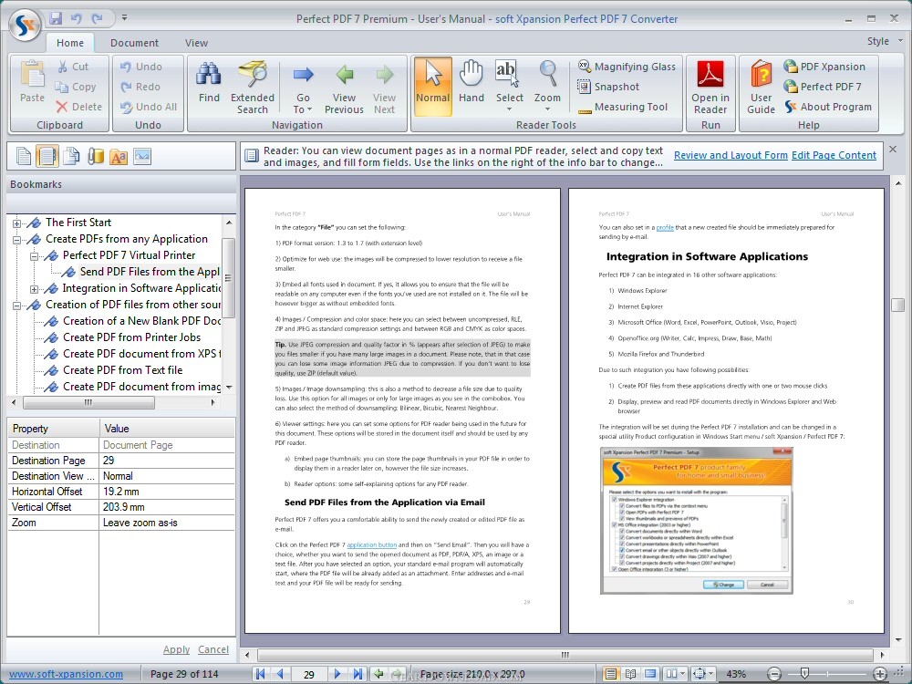Show About Program information

828,107
